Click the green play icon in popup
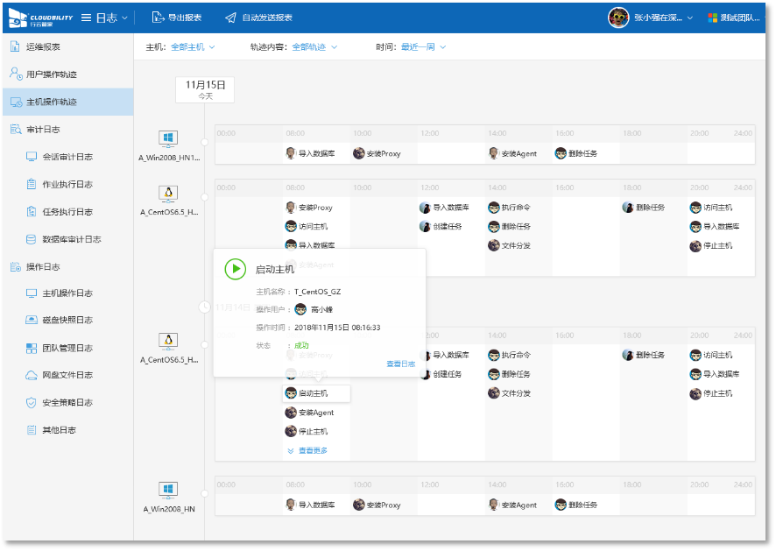 tap(235, 269)
